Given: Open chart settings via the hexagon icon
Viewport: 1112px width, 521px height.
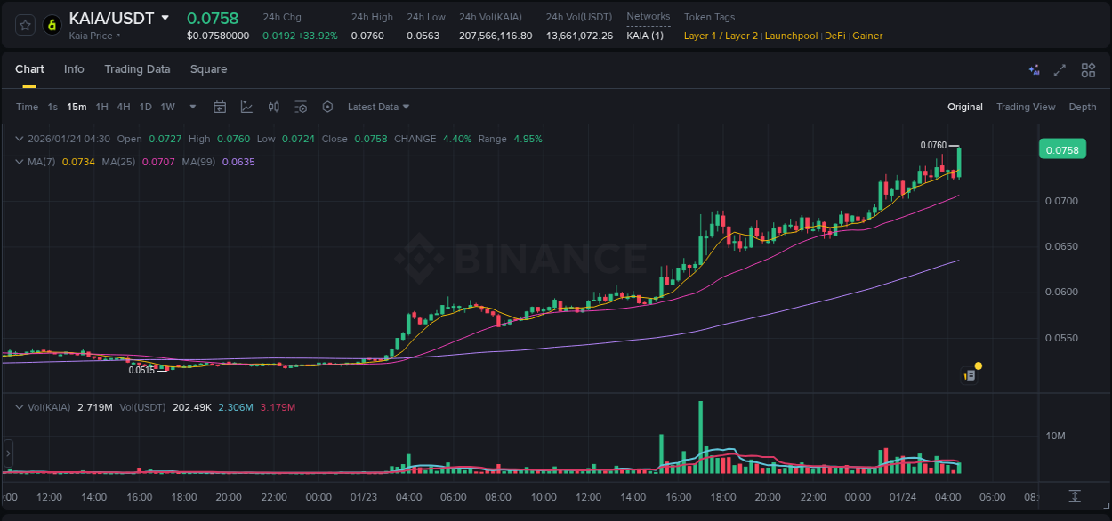Looking at the screenshot, I should click(327, 107).
